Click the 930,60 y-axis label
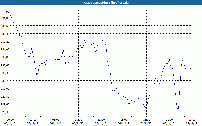Viewport: 202px width, 126px height. point(5,65)
